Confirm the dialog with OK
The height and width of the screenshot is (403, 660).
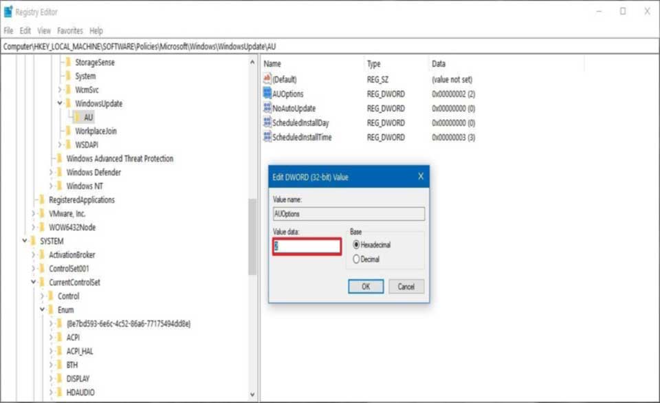[366, 286]
